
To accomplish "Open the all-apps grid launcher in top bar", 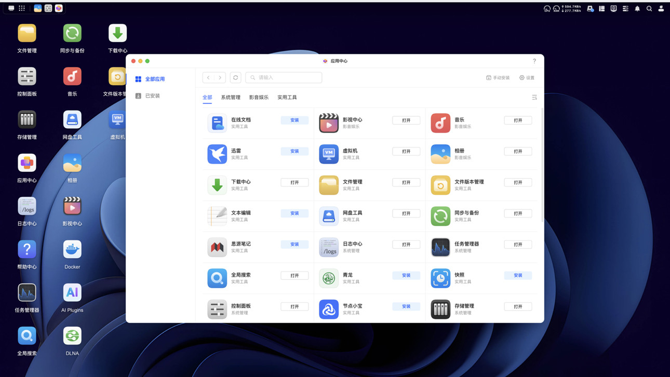I will click(x=22, y=8).
